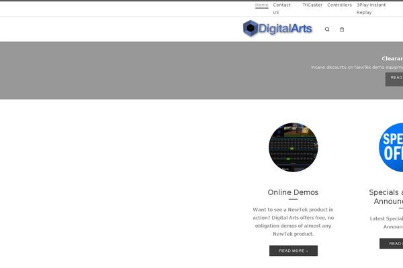Open the Specials and Announcements heading link
This screenshot has width=403, height=268.
[x=386, y=197]
